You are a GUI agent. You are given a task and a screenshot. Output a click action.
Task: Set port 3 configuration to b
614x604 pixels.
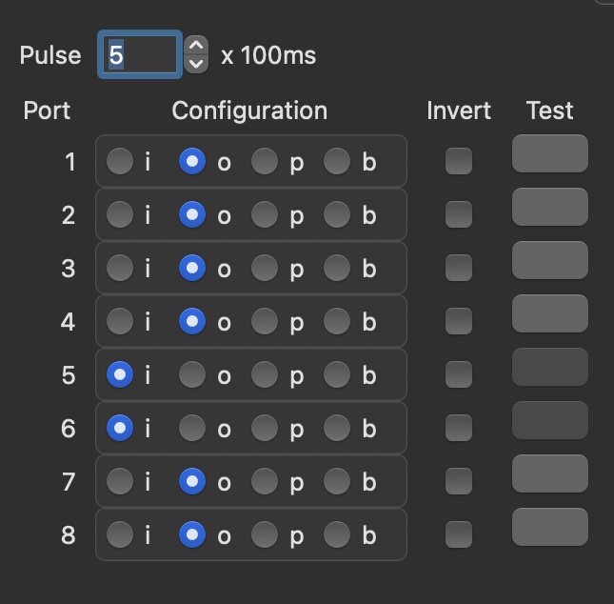coord(337,269)
